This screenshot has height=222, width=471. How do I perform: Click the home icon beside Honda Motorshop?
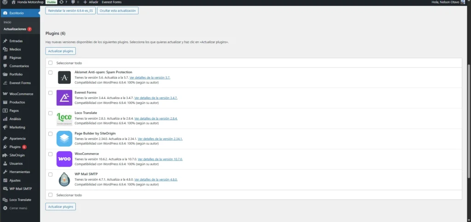(13, 2)
